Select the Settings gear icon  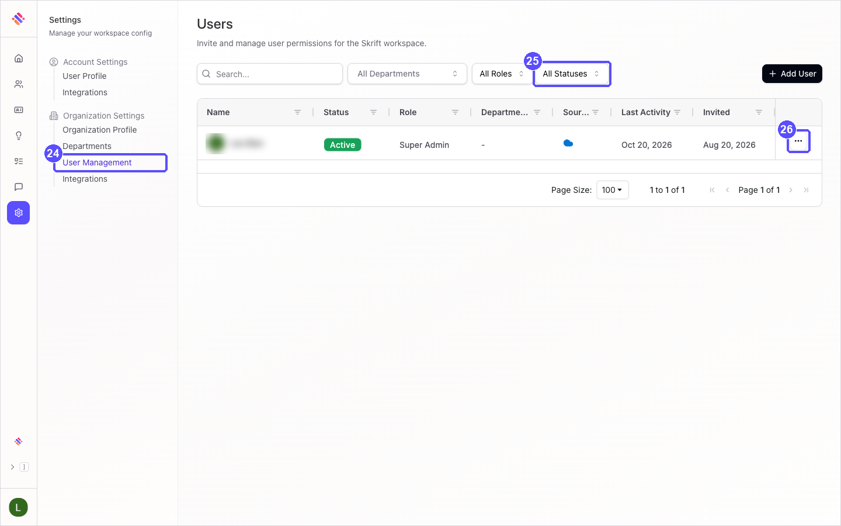coord(19,213)
